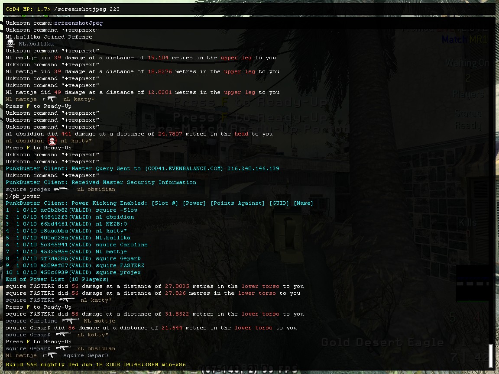Click the CoD4 MP: 1.7> prompt label

pyautogui.click(x=28, y=9)
